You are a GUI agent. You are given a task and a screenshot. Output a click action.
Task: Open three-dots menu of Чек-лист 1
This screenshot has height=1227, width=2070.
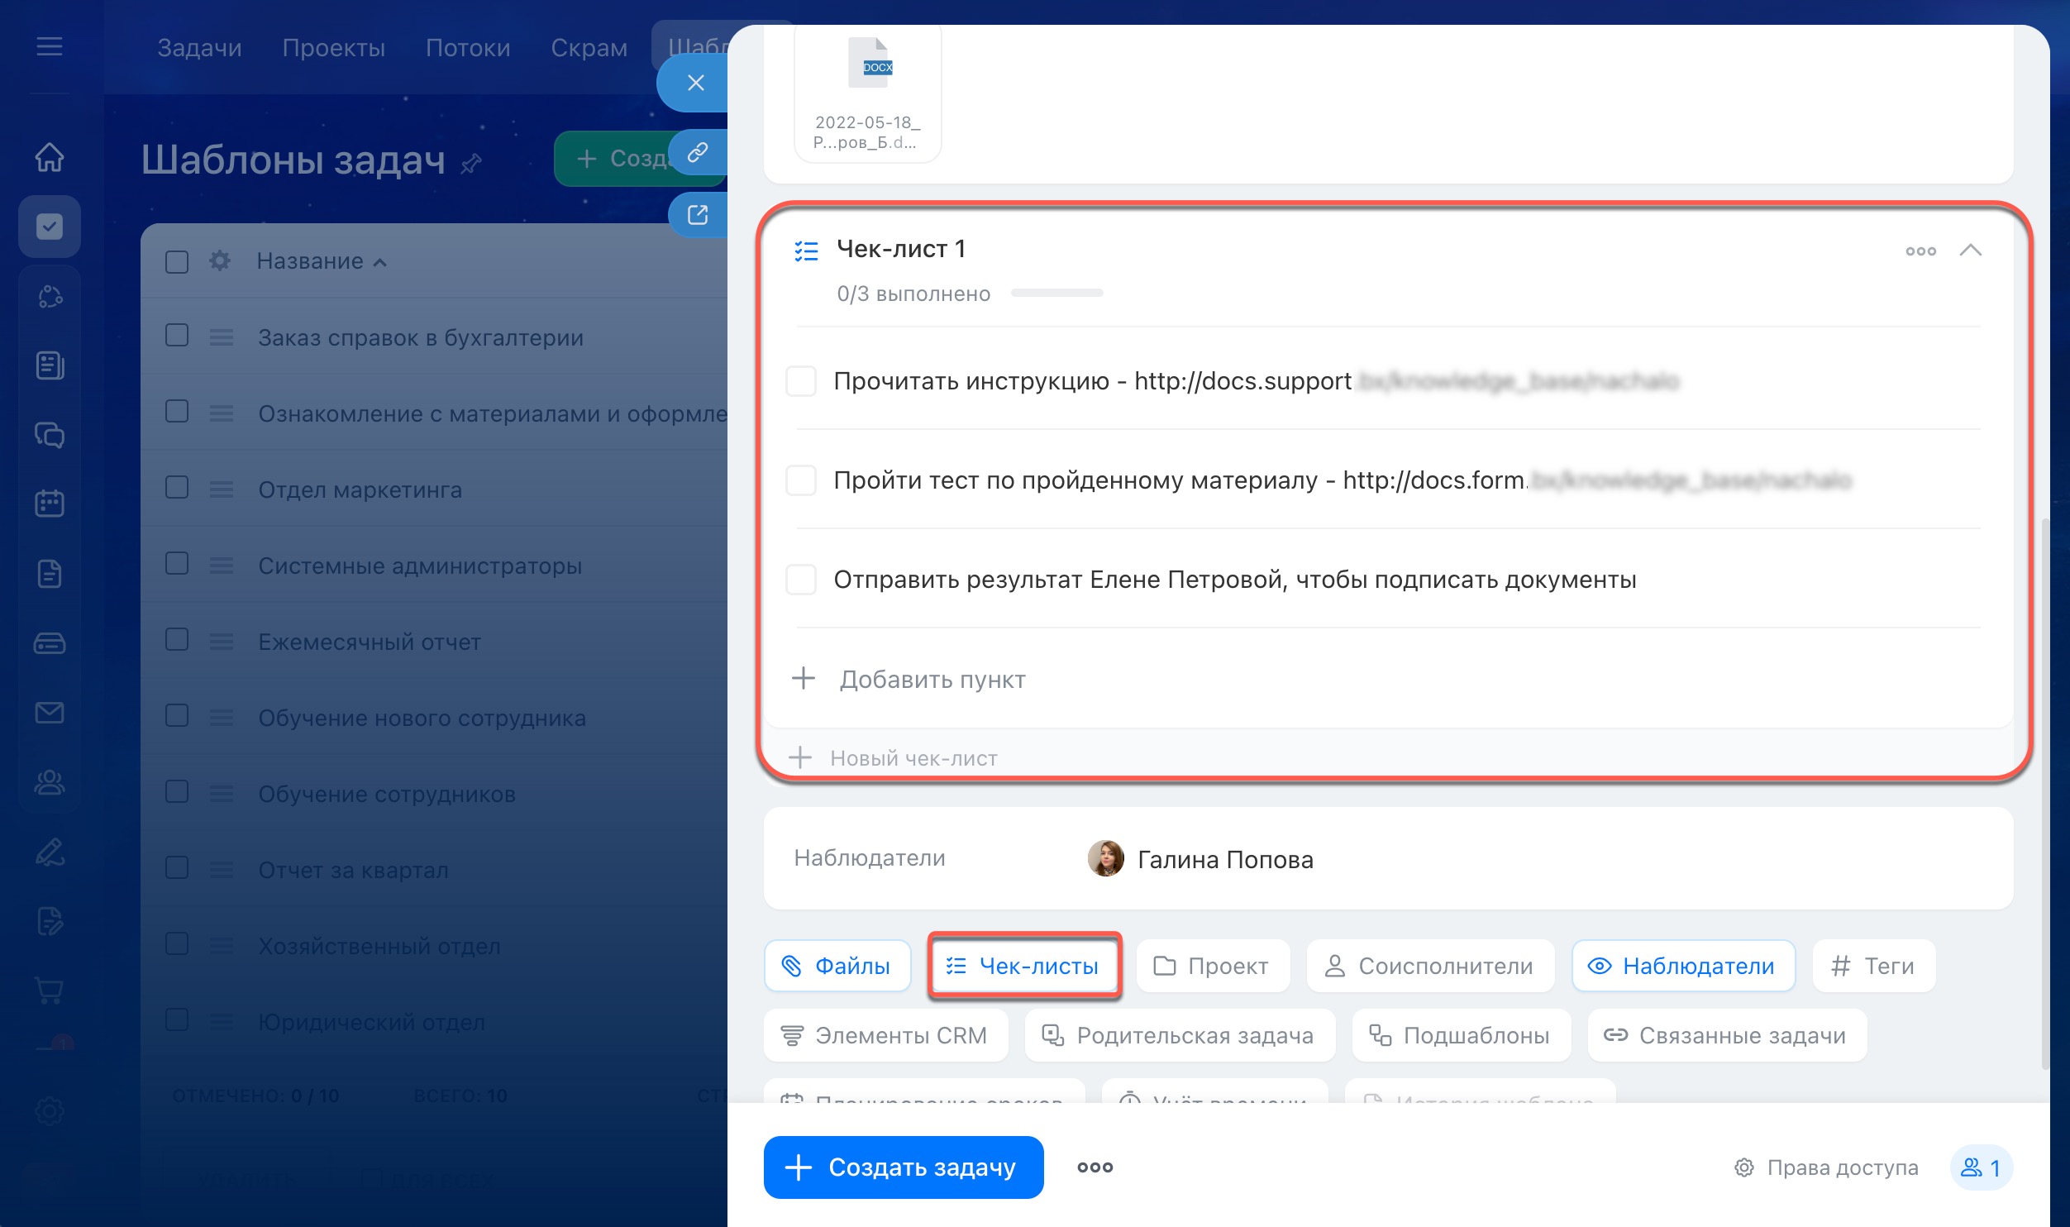point(1920,251)
